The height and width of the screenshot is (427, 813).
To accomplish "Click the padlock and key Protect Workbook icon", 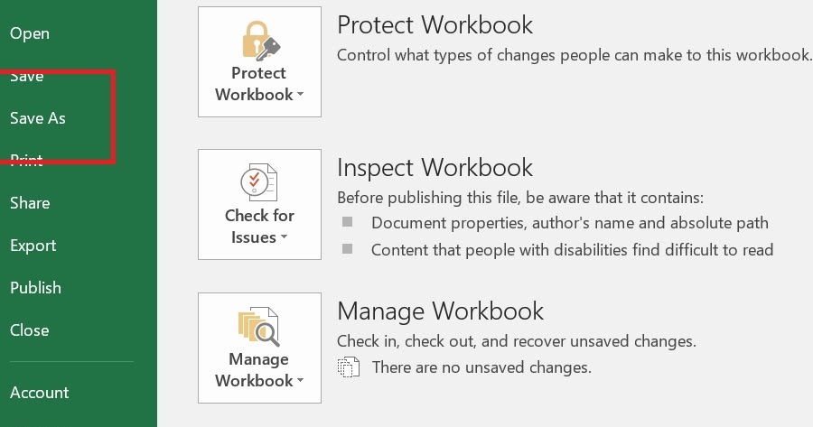I will point(261,41).
